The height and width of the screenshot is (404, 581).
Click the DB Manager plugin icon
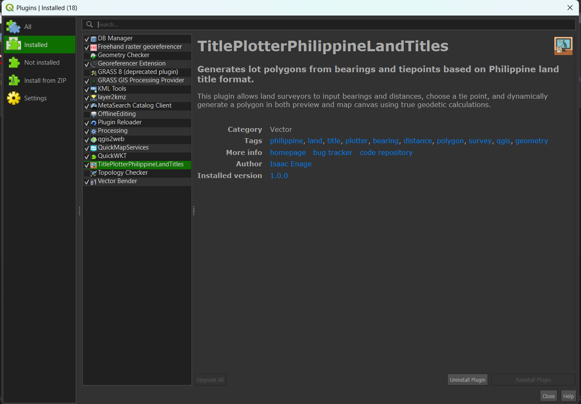(94, 39)
